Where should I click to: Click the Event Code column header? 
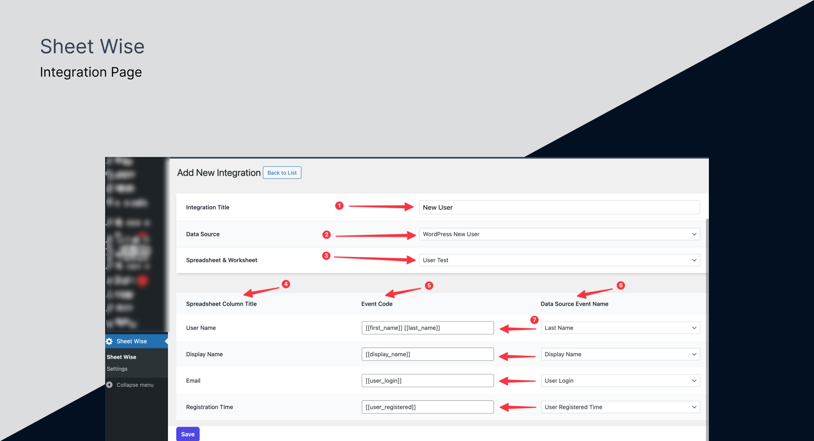(377, 304)
